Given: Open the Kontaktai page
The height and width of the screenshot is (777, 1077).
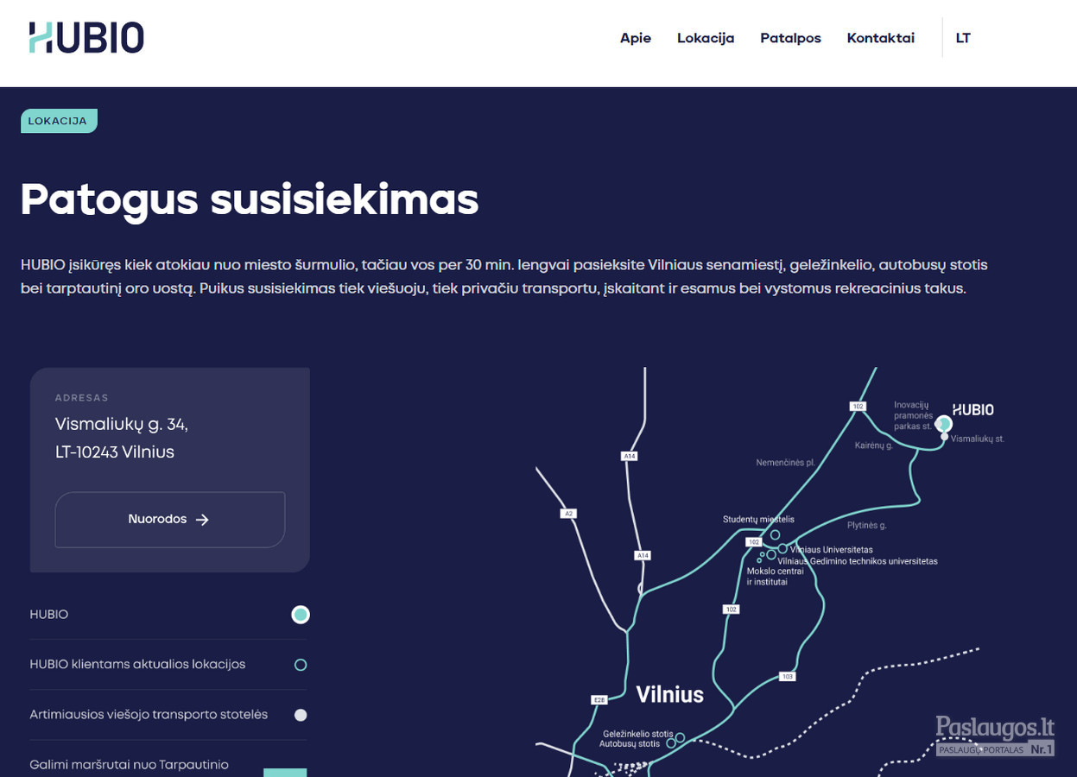Looking at the screenshot, I should click(x=880, y=38).
